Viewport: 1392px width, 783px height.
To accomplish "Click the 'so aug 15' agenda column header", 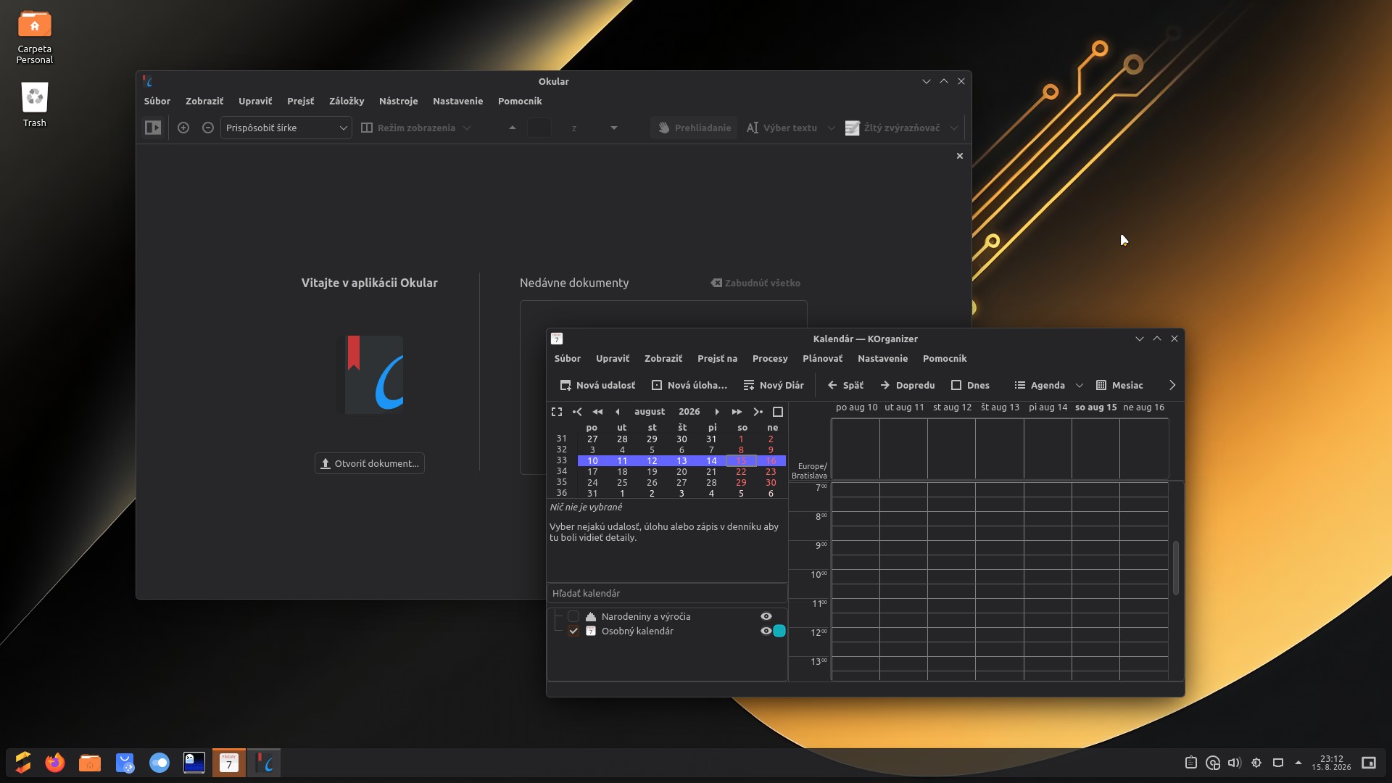I will pyautogui.click(x=1095, y=407).
